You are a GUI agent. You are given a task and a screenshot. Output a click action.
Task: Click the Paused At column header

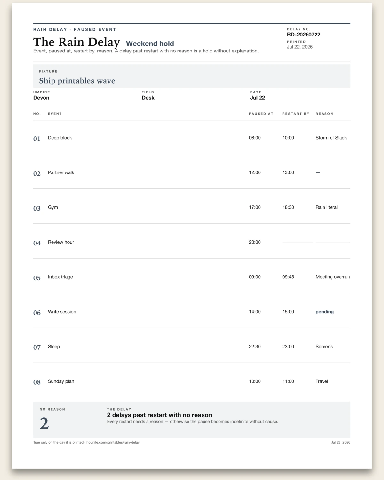261,114
